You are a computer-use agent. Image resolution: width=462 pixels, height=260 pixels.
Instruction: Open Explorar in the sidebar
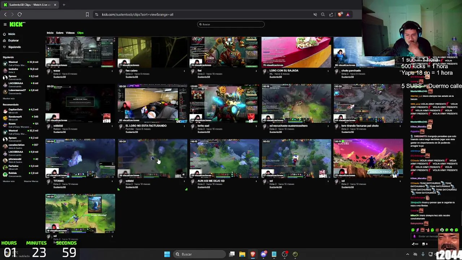[13, 40]
